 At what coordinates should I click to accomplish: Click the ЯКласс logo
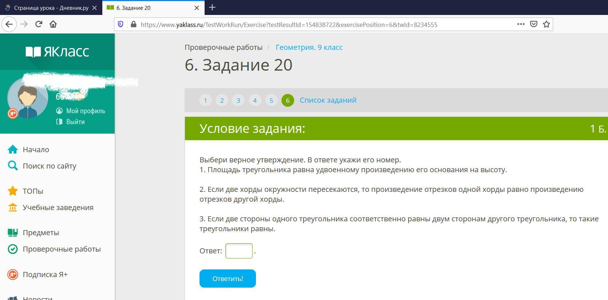pyautogui.click(x=57, y=52)
